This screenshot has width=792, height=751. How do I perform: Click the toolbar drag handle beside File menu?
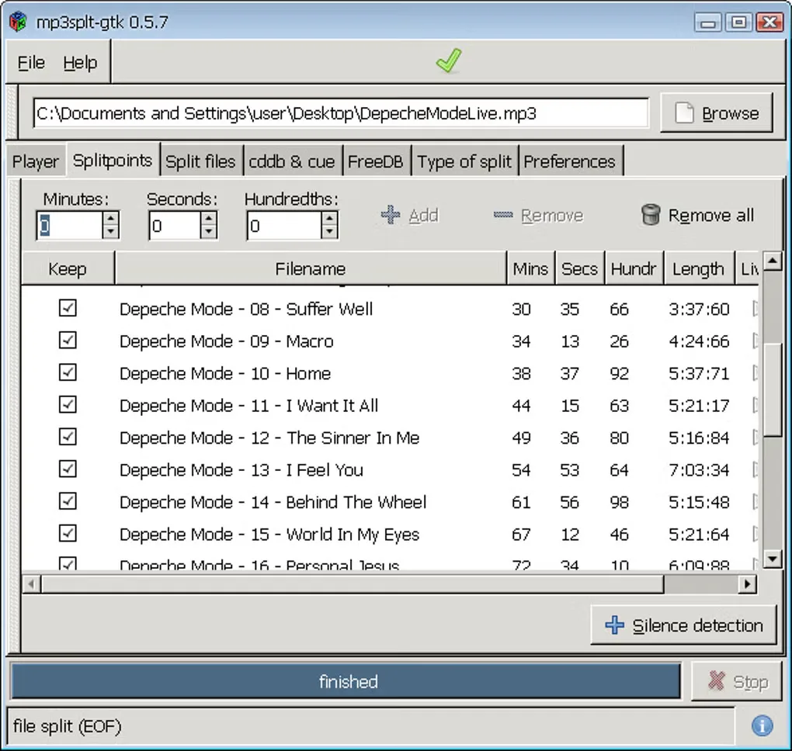pyautogui.click(x=12, y=113)
